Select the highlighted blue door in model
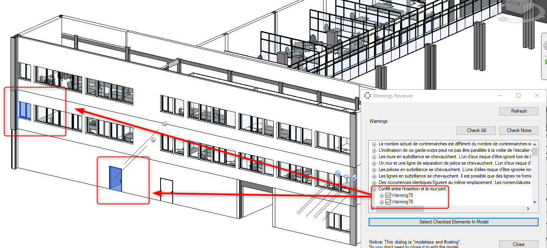Screen dimensions: 547x248 [116, 178]
